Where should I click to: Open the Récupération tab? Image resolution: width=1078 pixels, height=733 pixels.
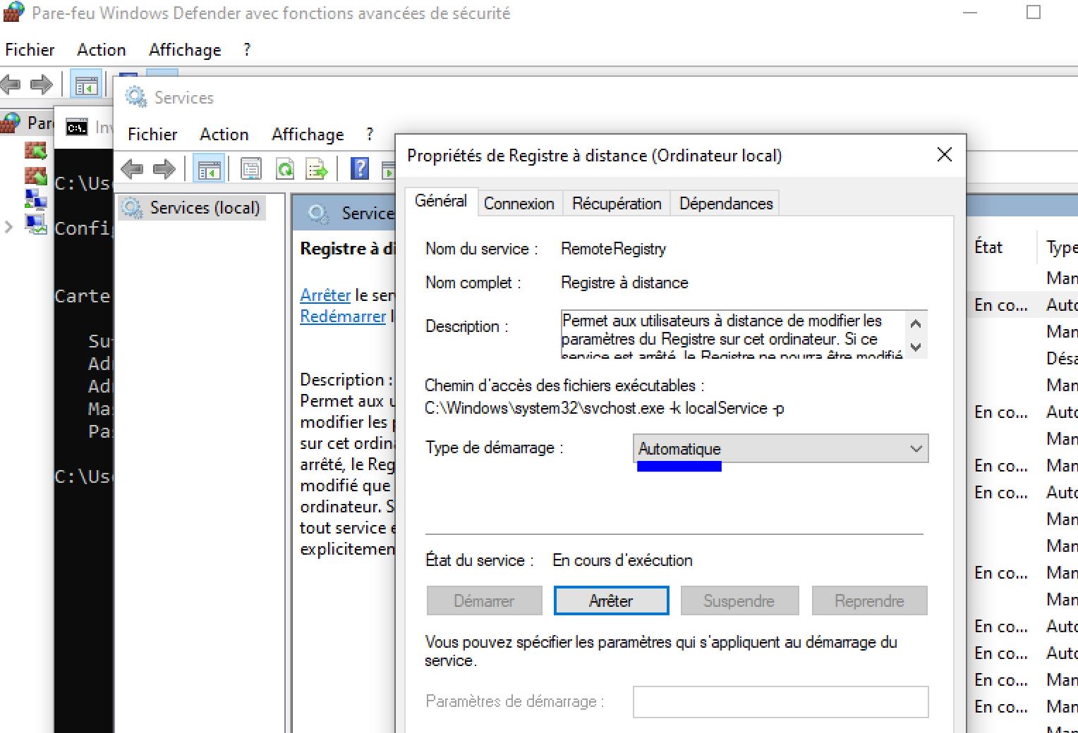pos(616,204)
